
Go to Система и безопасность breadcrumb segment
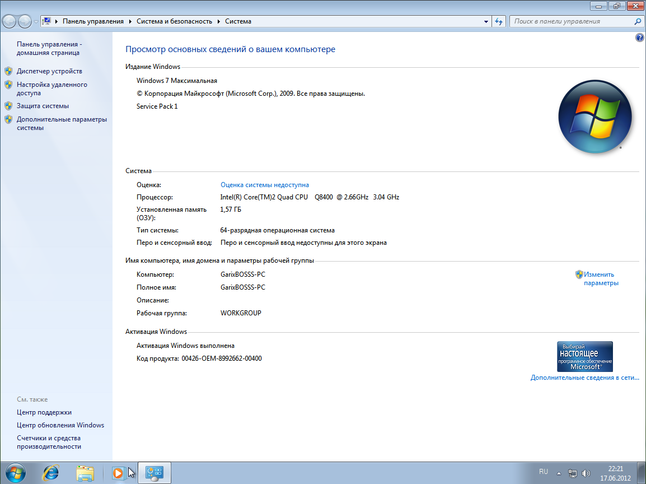(174, 21)
